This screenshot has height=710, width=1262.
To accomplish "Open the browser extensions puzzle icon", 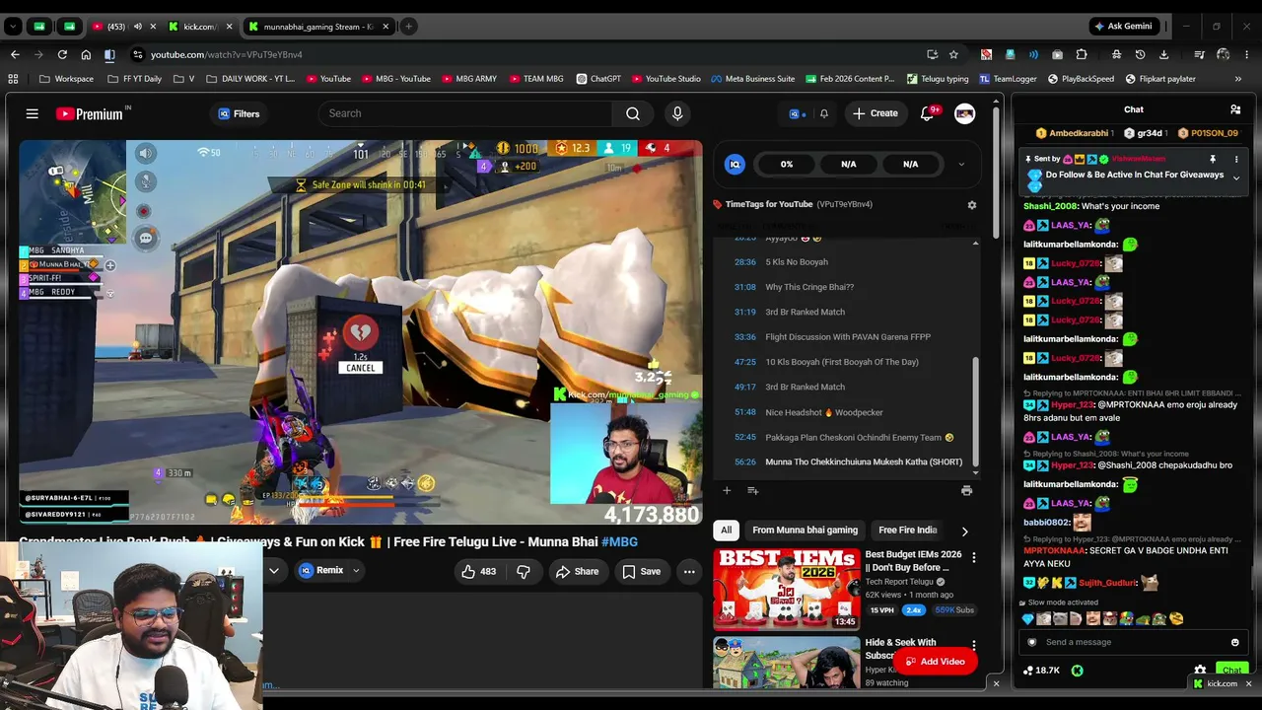I will tap(1082, 54).
